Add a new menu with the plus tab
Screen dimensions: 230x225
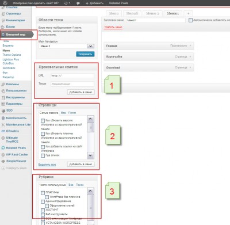pyautogui.click(x=188, y=13)
